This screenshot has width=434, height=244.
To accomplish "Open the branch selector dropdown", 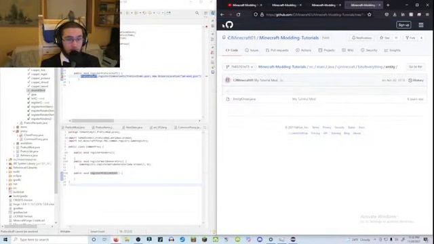I will pos(239,67).
